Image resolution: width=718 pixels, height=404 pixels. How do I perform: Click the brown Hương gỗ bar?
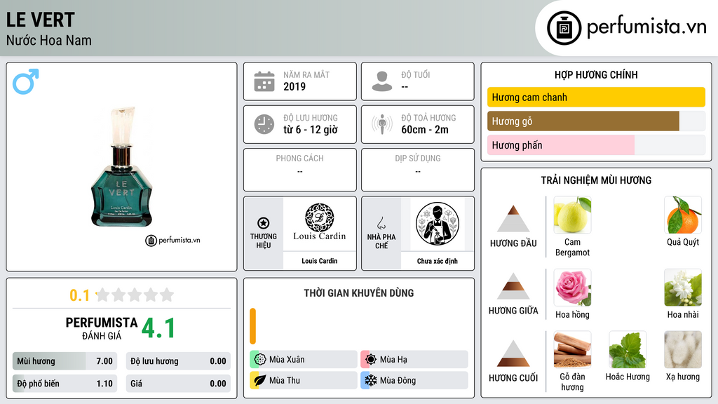[x=583, y=121]
